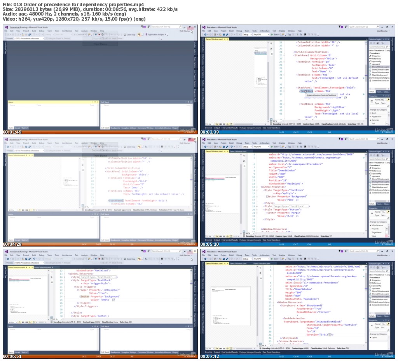Select App.config in 00:07:42 Solution Explorer
Viewport: 398px width, 361px height.
tap(377, 286)
